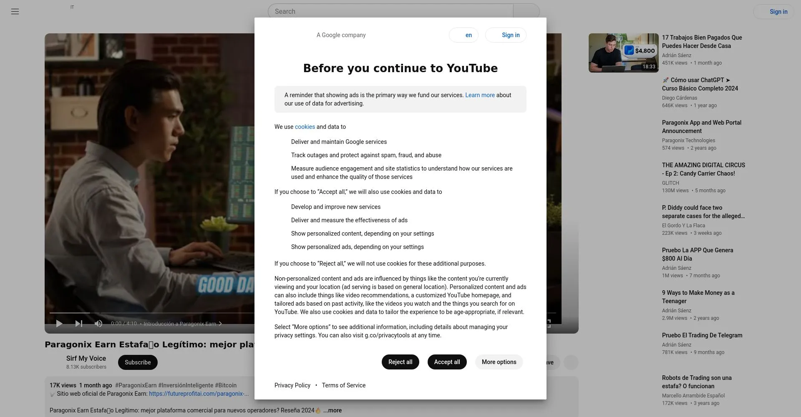Open '17 Trabajos Bien Pagados' video thumbnail
The width and height of the screenshot is (801, 417).
tap(623, 53)
